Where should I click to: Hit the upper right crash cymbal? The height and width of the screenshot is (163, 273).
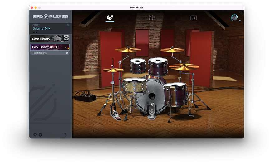(172, 50)
